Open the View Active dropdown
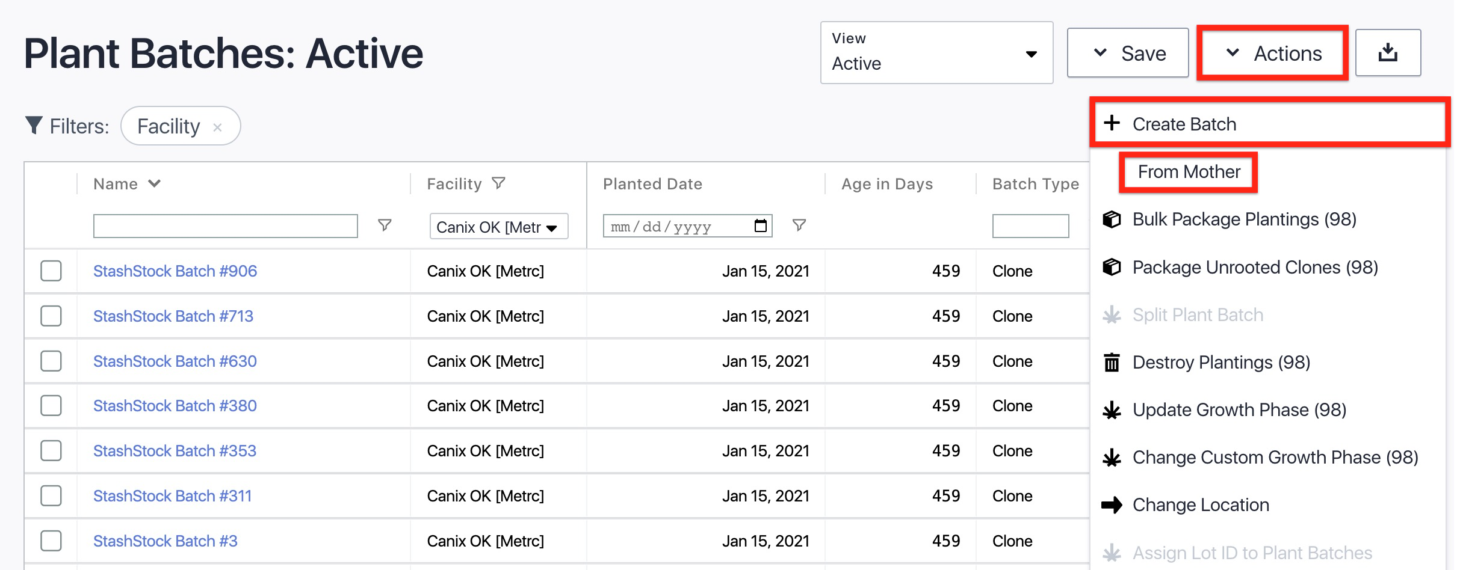Image resolution: width=1457 pixels, height=570 pixels. [936, 53]
